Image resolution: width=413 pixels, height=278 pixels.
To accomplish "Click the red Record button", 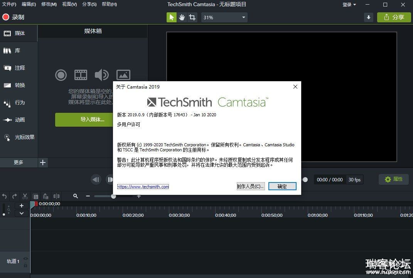I will 13,17.
